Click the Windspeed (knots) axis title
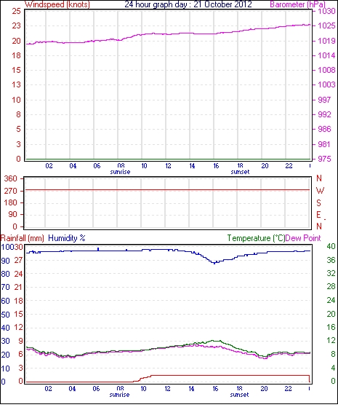This screenshot has height=410, width=338. click(x=57, y=4)
